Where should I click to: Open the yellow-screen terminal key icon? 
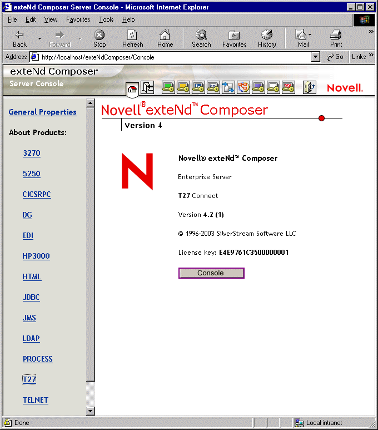[183, 87]
